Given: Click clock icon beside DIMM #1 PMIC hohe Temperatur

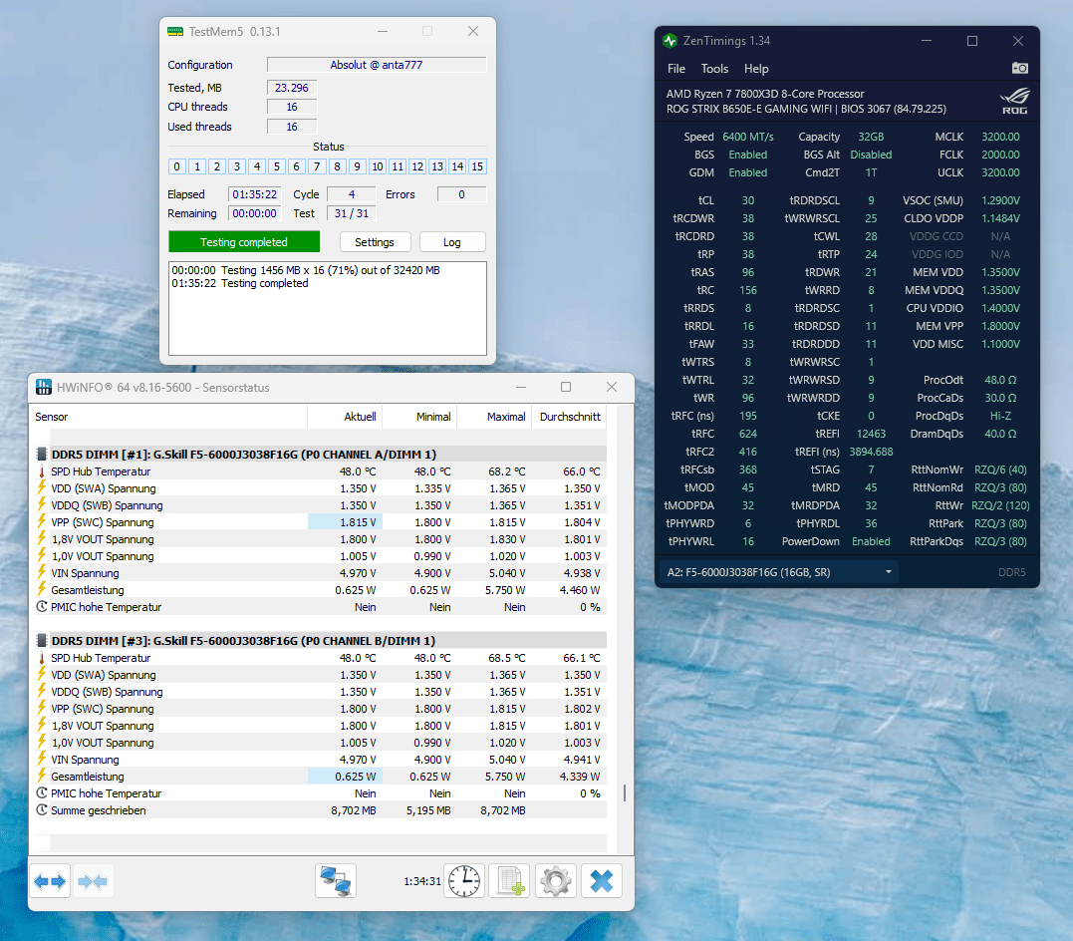Looking at the screenshot, I should tap(42, 607).
